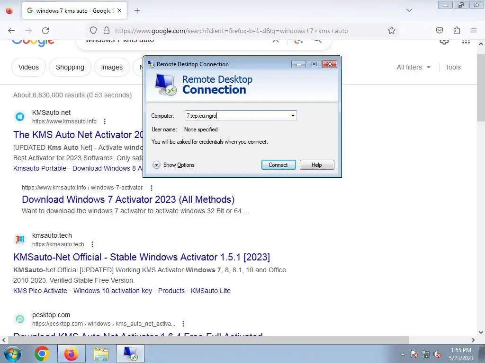Switch to Firefox in the taskbar
The height and width of the screenshot is (363, 485).
click(x=72, y=354)
